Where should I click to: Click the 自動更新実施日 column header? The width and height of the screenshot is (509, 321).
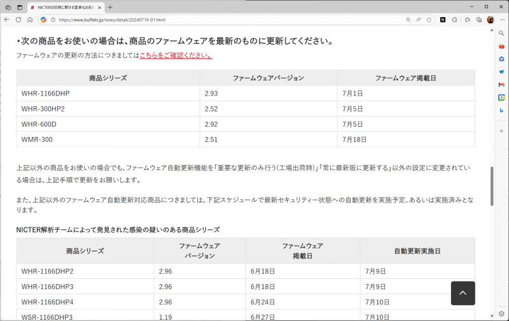coord(417,251)
